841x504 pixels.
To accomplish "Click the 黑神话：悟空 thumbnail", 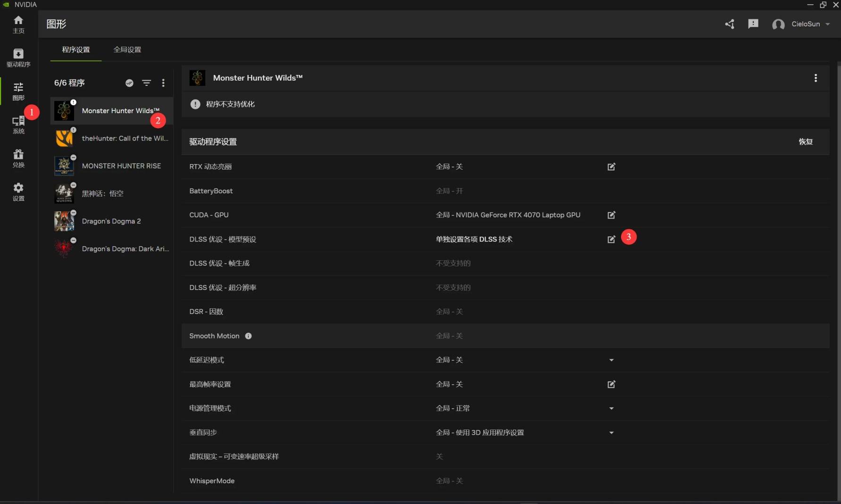I will (64, 193).
